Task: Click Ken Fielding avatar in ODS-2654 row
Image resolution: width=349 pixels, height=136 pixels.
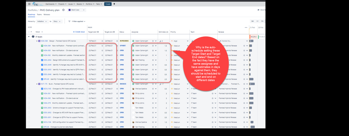Action: coord(133,60)
